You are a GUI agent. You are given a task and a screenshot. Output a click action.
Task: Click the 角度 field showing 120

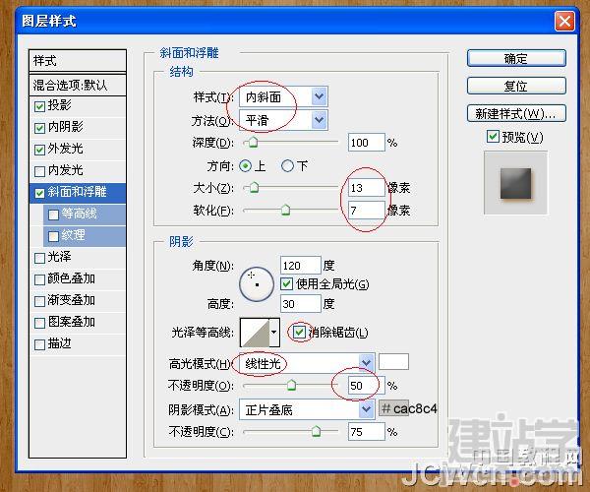point(301,266)
